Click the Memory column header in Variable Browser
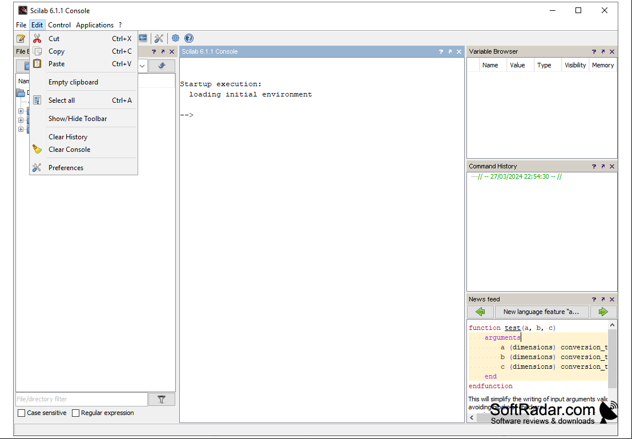 tap(602, 65)
